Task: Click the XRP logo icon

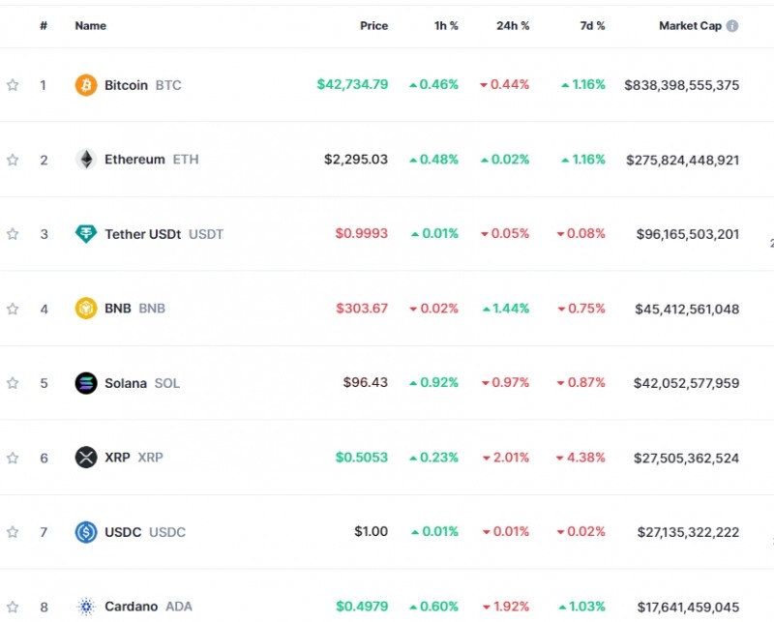Action: pos(86,458)
